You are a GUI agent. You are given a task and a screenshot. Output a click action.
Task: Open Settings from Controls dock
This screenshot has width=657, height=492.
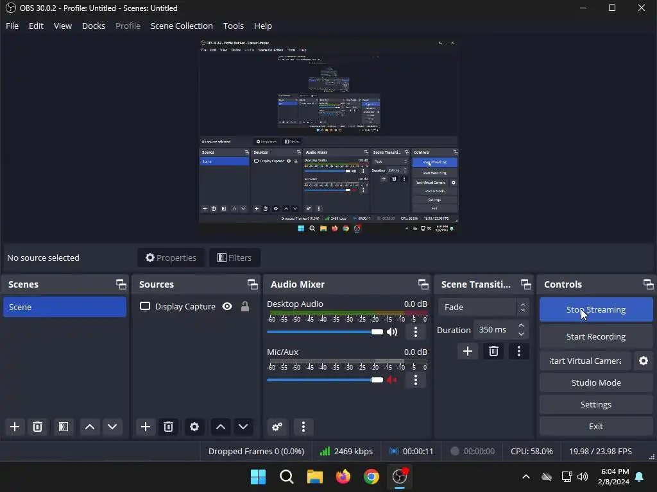point(596,405)
